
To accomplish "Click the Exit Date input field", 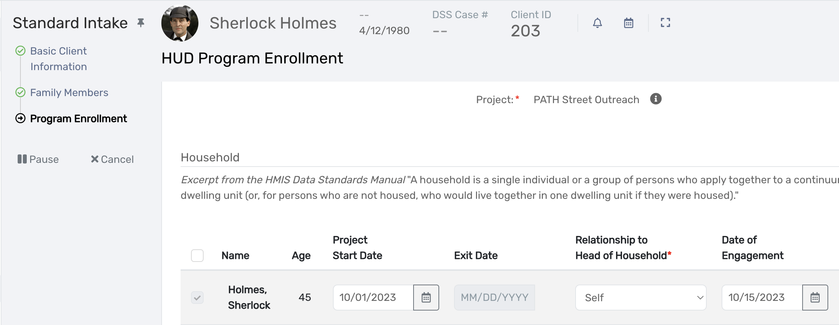I will point(494,298).
